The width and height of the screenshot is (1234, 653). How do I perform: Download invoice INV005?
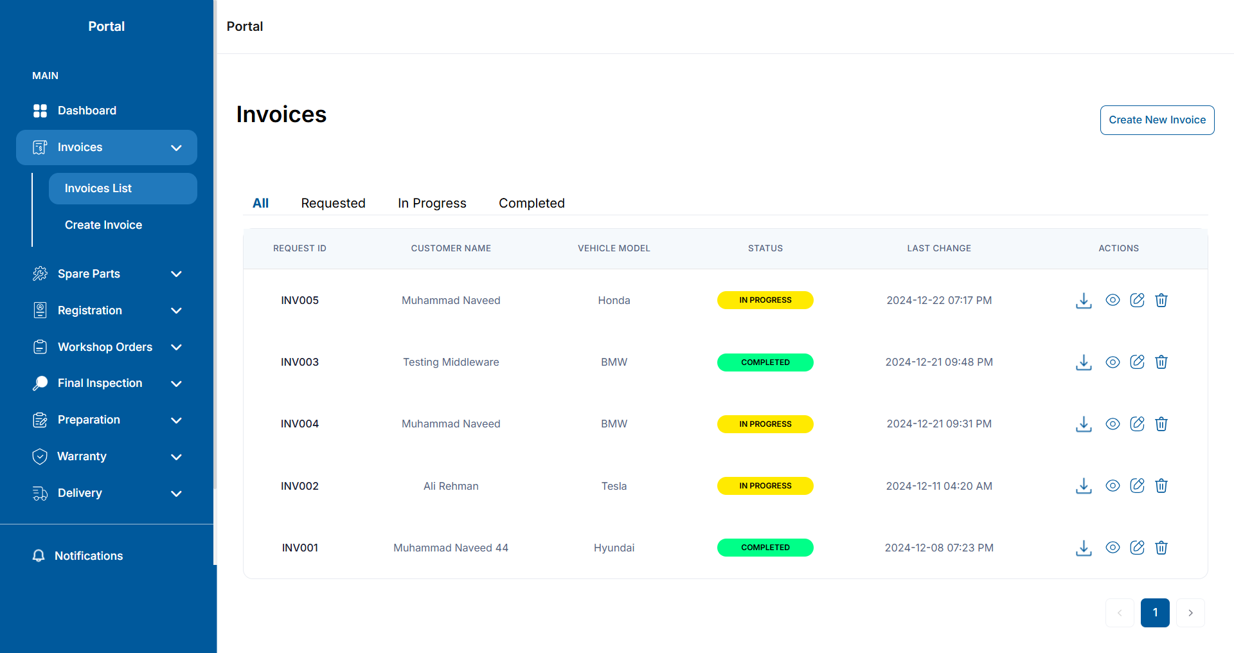(1084, 300)
